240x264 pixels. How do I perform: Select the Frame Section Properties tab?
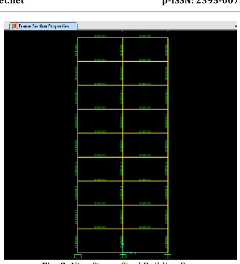43,26
